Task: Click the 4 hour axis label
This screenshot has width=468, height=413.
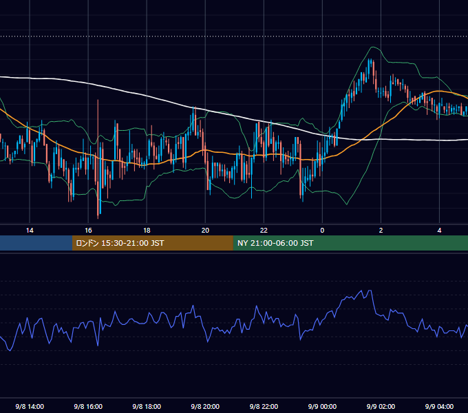Action: [439, 231]
